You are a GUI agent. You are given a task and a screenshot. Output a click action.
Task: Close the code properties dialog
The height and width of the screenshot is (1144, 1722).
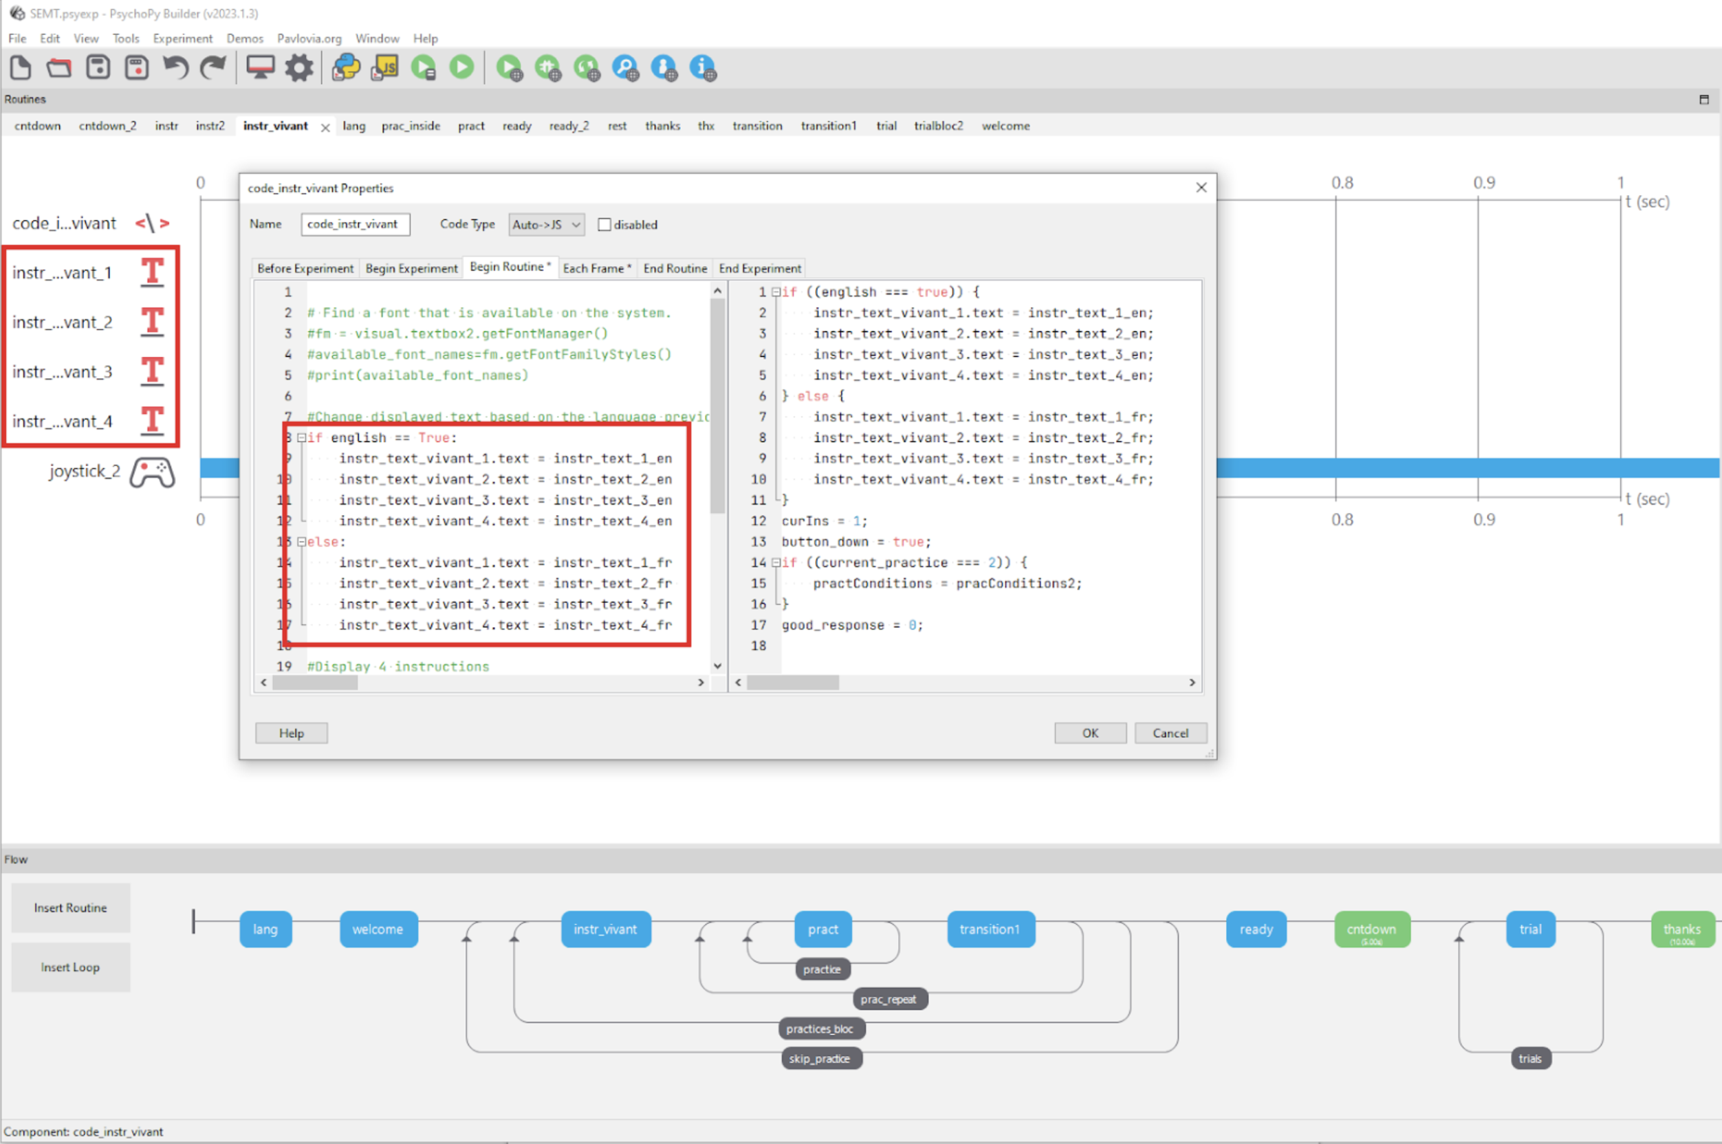1201,188
